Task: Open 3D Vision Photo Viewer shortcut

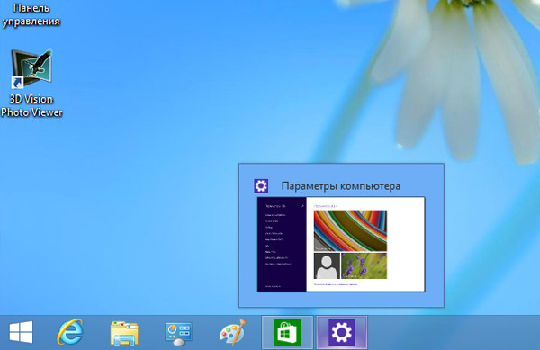Action: point(31,83)
